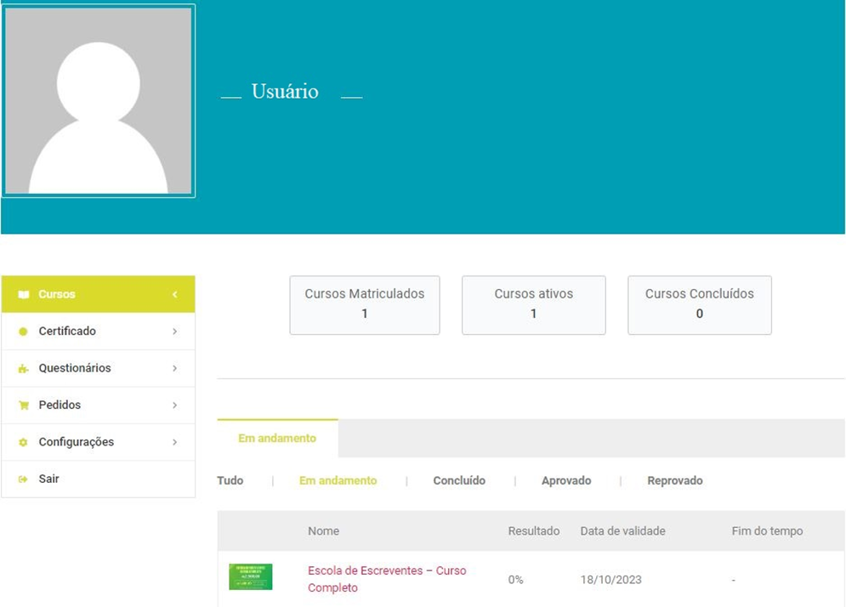Click the Cursos Matriculados counter box
Screen dimensions: 846x607
click(365, 304)
